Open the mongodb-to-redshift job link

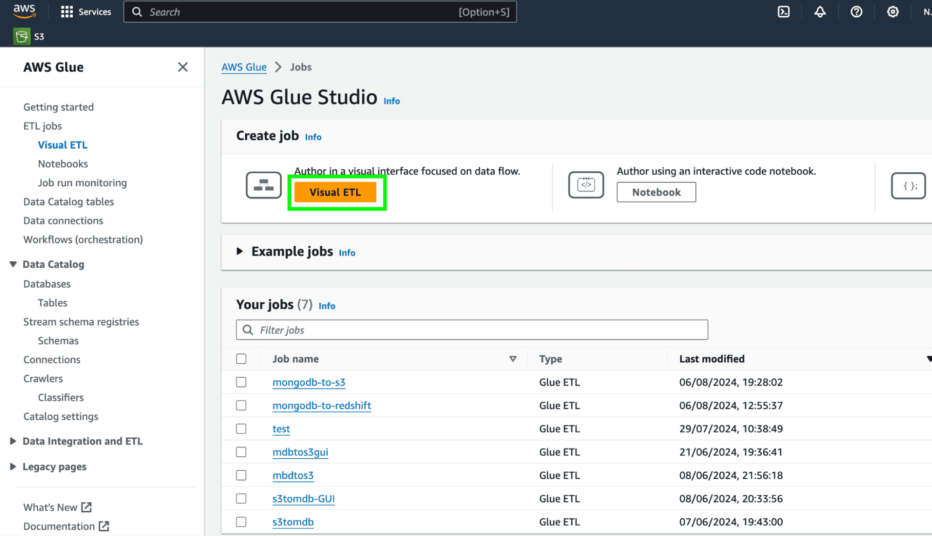322,406
